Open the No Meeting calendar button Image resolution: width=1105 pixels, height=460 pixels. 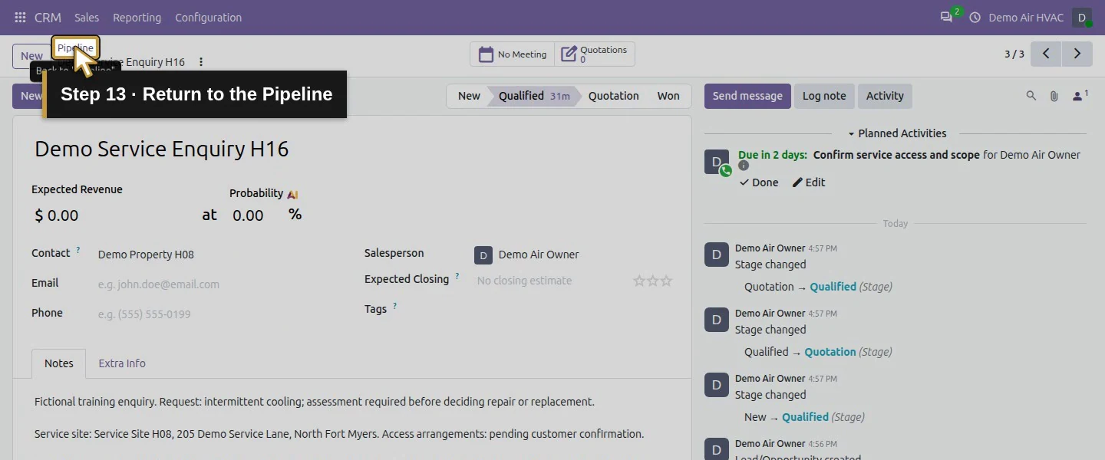point(513,54)
